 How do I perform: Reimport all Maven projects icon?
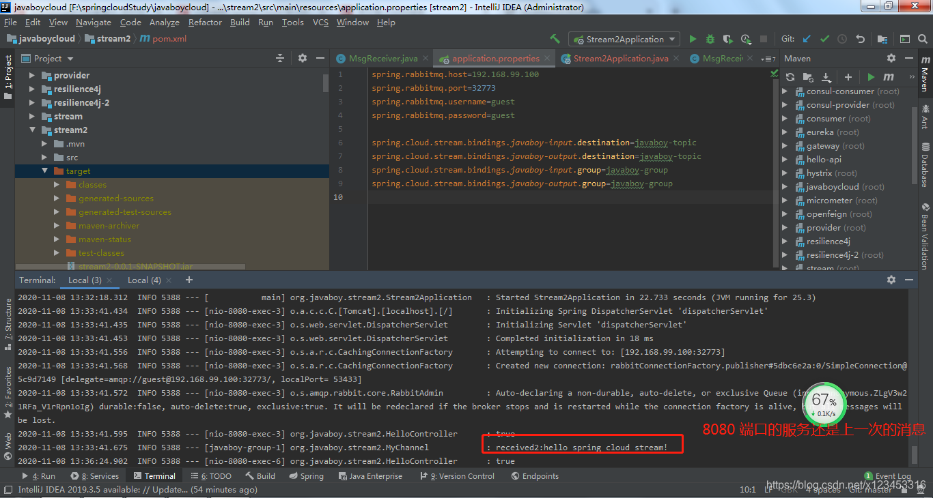pos(790,77)
